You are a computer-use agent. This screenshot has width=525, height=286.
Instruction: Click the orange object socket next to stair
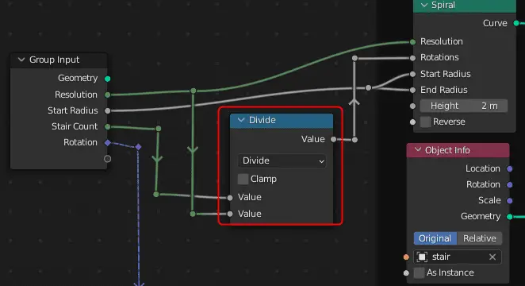point(406,257)
